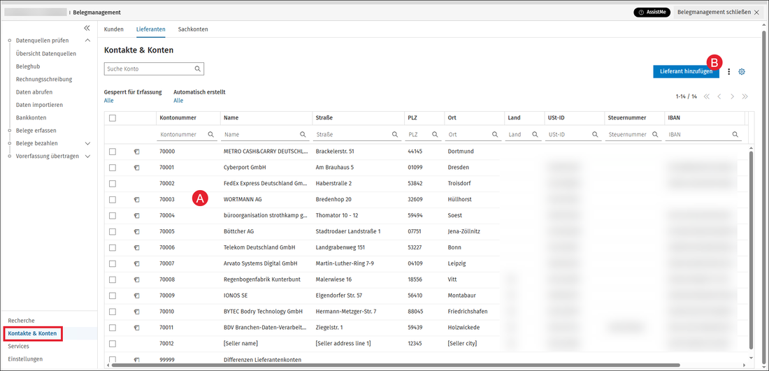Click document icon in row 70000
The width and height of the screenshot is (769, 371).
137,152
